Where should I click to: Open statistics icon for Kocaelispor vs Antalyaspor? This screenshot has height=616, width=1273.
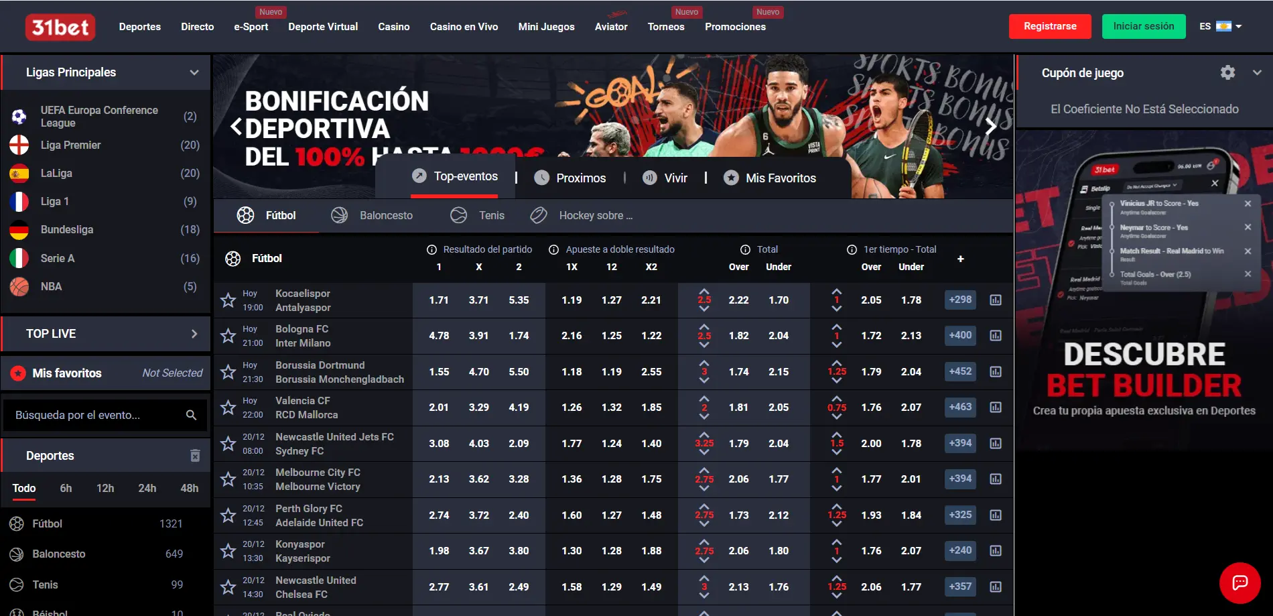996,300
